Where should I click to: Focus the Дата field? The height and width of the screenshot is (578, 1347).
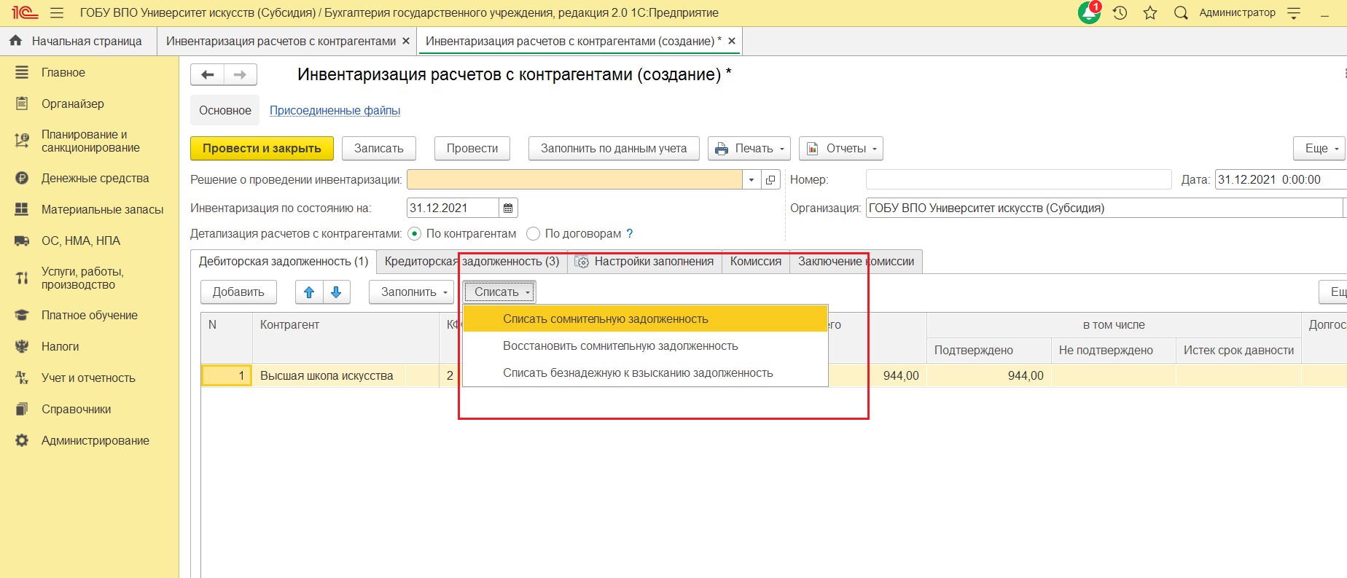tap(1281, 179)
